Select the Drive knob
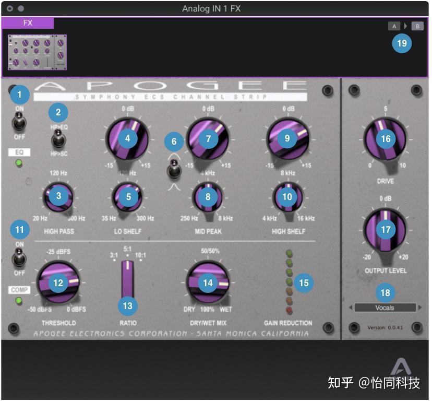This screenshot has width=432, height=401. pos(386,139)
